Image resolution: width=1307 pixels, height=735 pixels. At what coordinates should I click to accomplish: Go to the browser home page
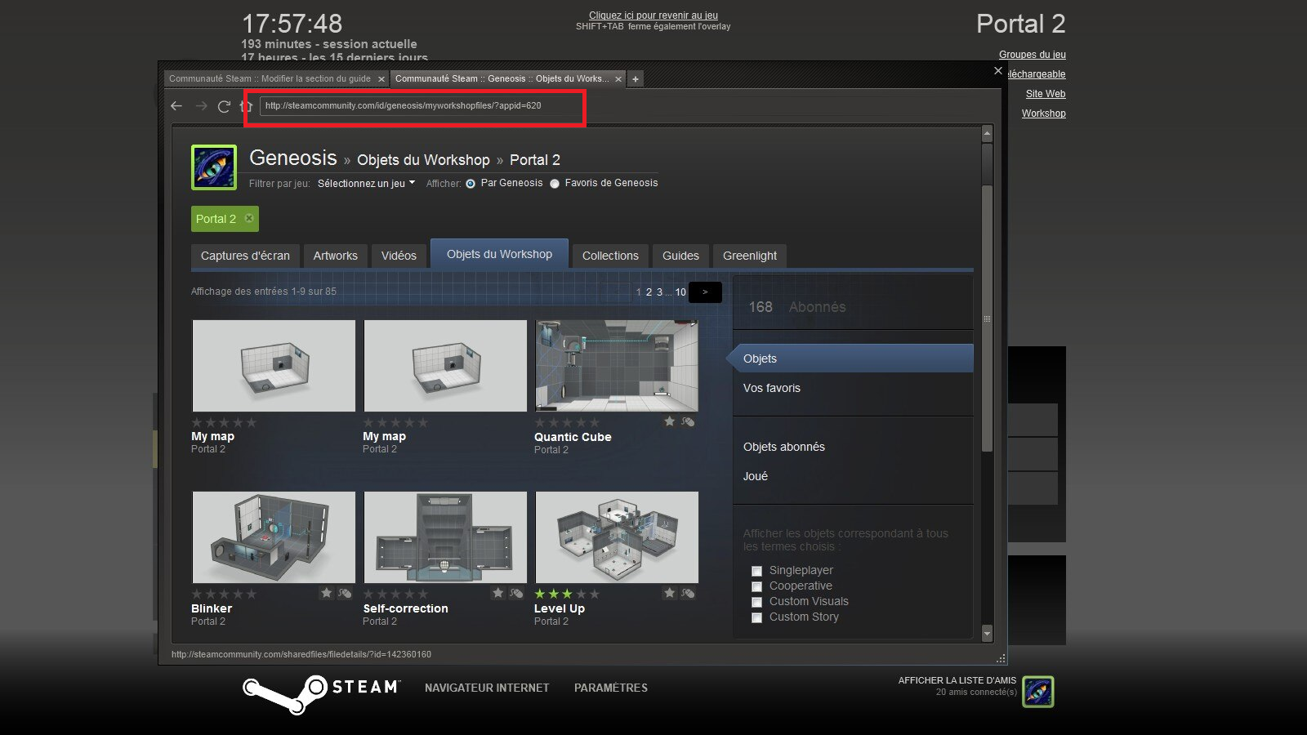[x=246, y=106]
